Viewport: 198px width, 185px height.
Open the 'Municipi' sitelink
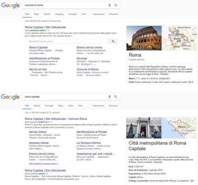point(82,58)
